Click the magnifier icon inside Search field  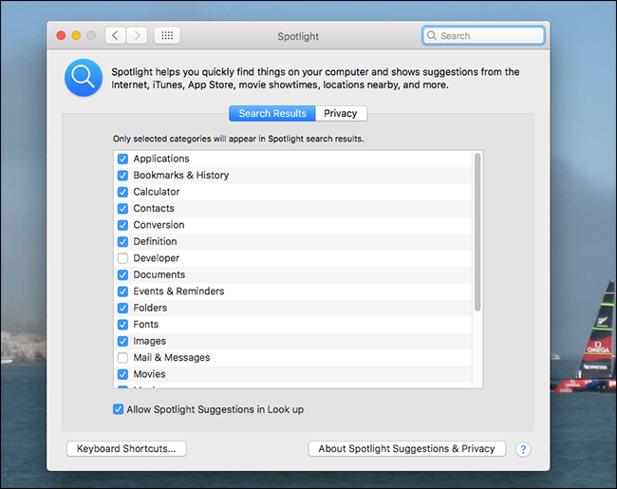(431, 36)
